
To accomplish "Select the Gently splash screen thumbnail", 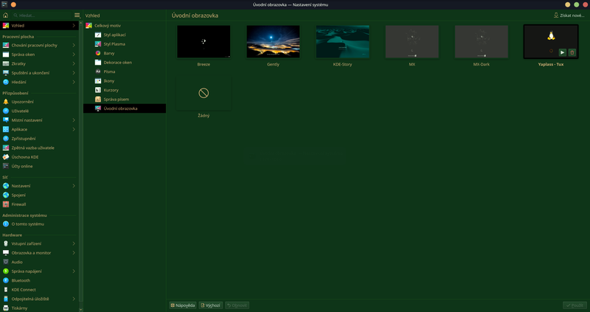I will (273, 42).
